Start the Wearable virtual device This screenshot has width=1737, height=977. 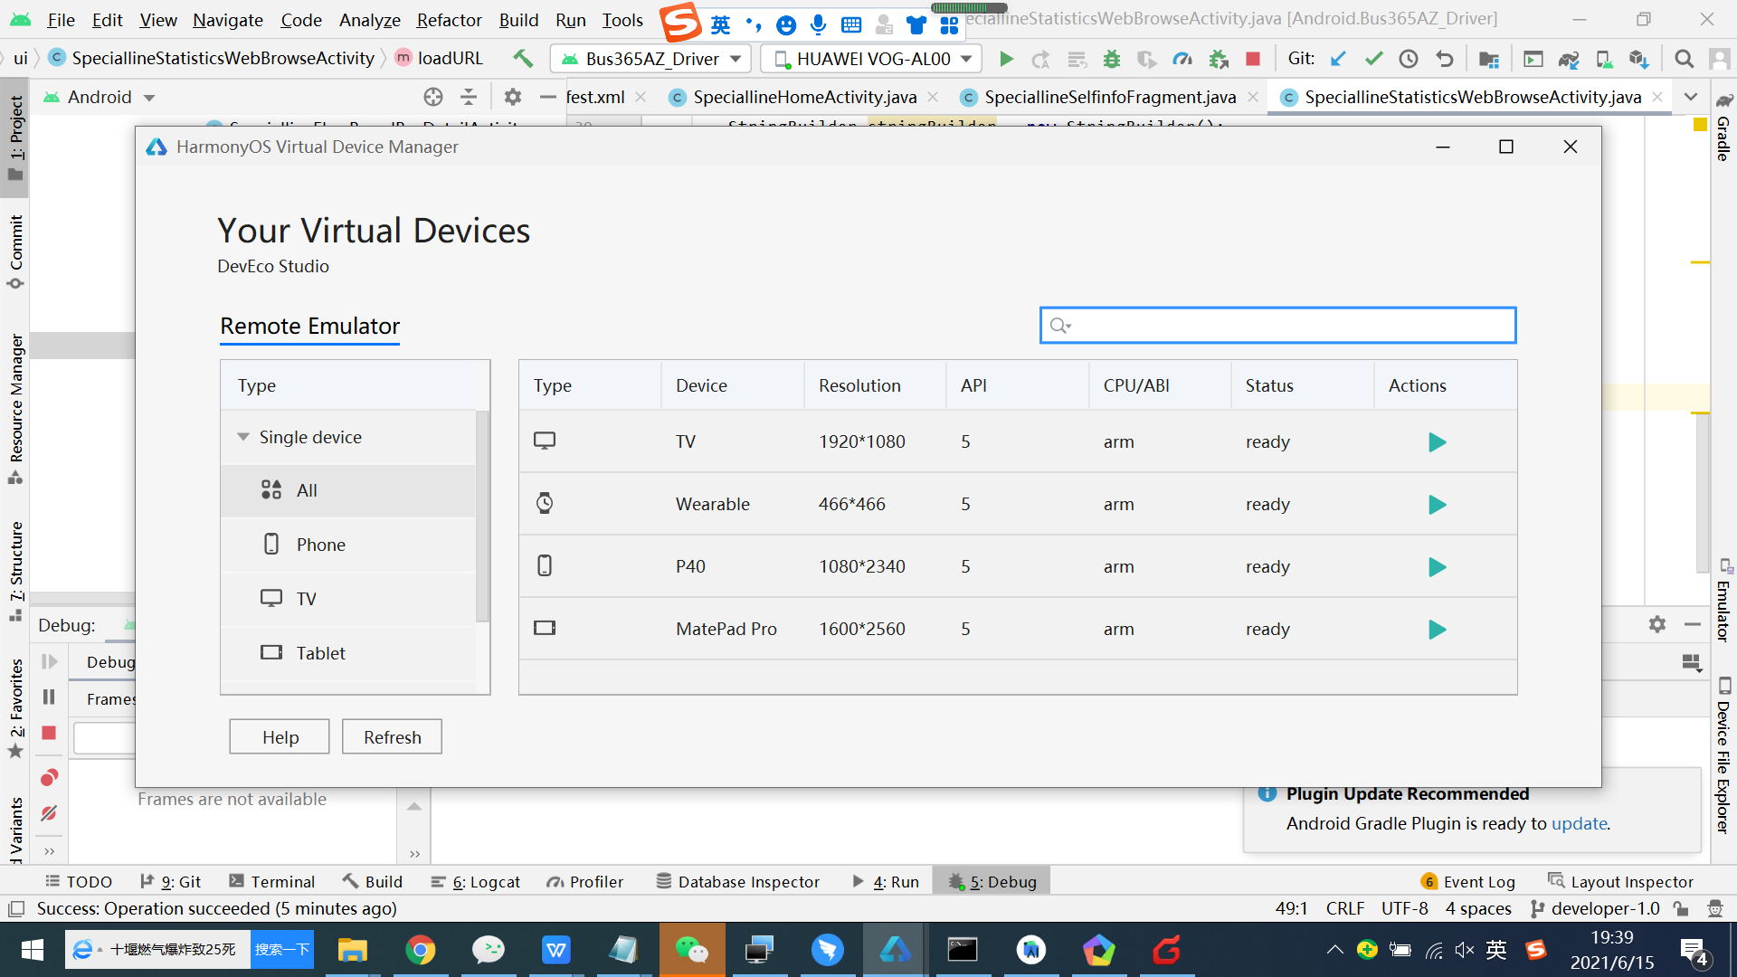click(1437, 505)
